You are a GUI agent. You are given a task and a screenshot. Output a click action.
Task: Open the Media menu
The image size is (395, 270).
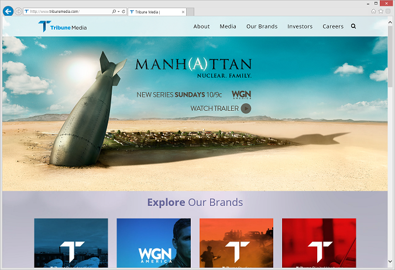[x=228, y=26]
